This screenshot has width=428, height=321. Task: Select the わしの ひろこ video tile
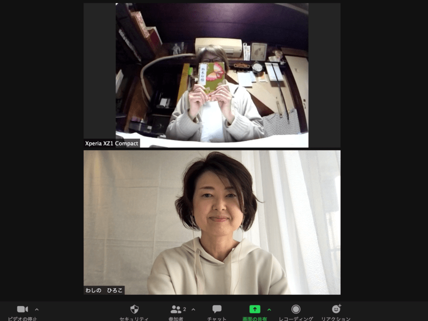[212, 222]
